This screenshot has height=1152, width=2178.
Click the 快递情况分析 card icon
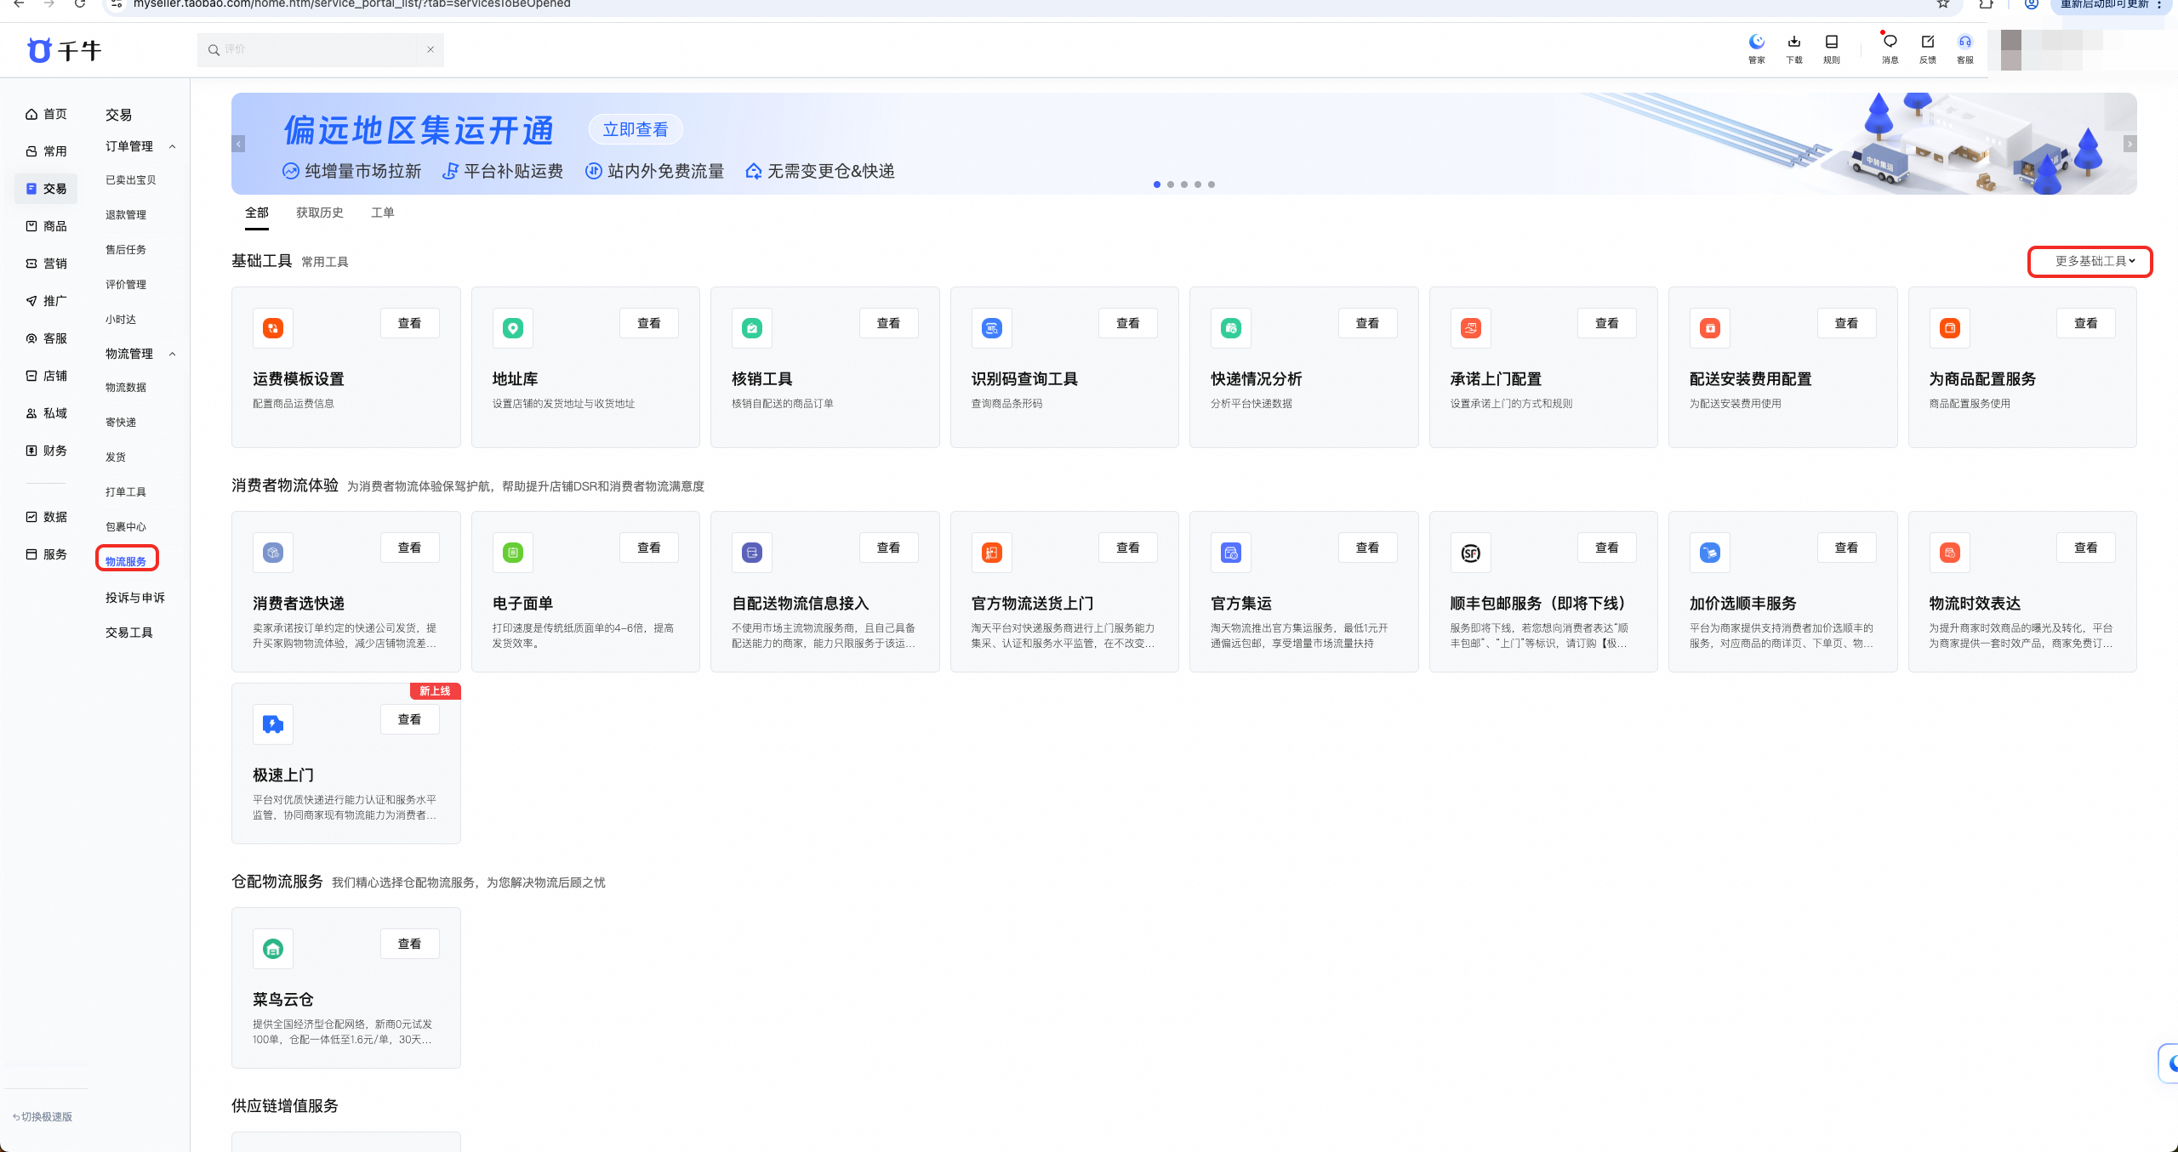click(x=1231, y=328)
